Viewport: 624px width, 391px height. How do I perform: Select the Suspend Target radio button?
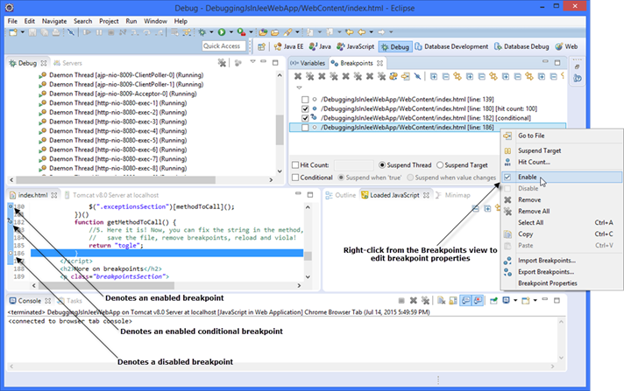point(440,164)
